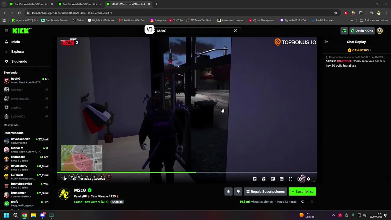Open Chrome media controls icon
391x220 pixels.
click(x=371, y=13)
